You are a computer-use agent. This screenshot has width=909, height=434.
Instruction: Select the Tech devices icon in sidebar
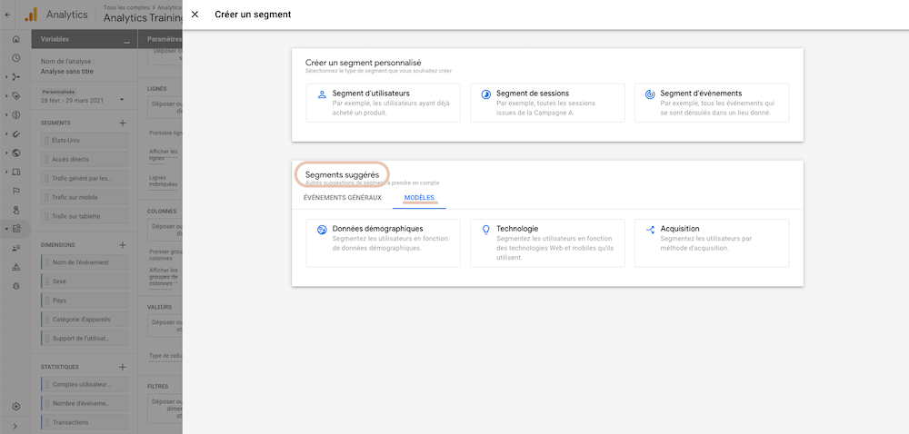point(16,172)
